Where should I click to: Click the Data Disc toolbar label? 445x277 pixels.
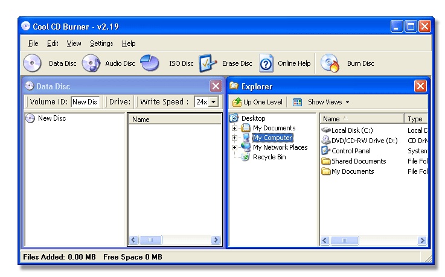coord(63,63)
